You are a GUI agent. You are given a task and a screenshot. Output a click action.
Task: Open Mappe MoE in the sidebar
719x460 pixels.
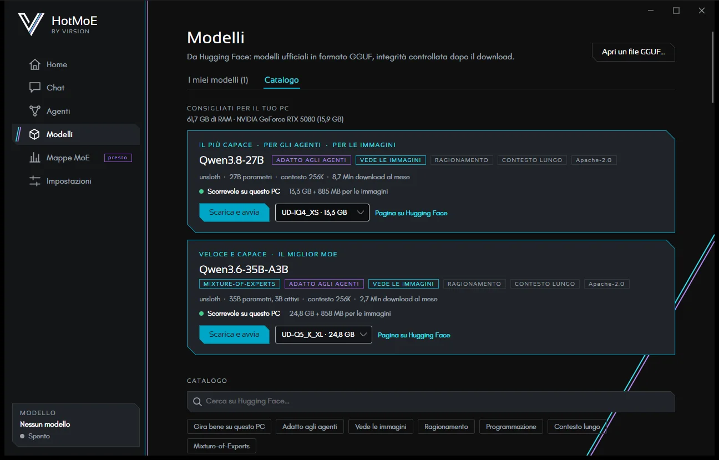click(x=76, y=158)
